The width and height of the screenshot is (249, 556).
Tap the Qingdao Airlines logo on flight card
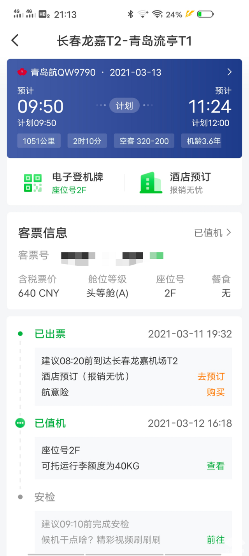click(22, 72)
